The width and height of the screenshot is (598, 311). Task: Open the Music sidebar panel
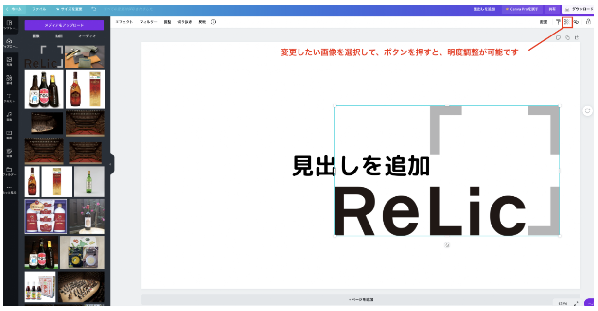click(9, 116)
